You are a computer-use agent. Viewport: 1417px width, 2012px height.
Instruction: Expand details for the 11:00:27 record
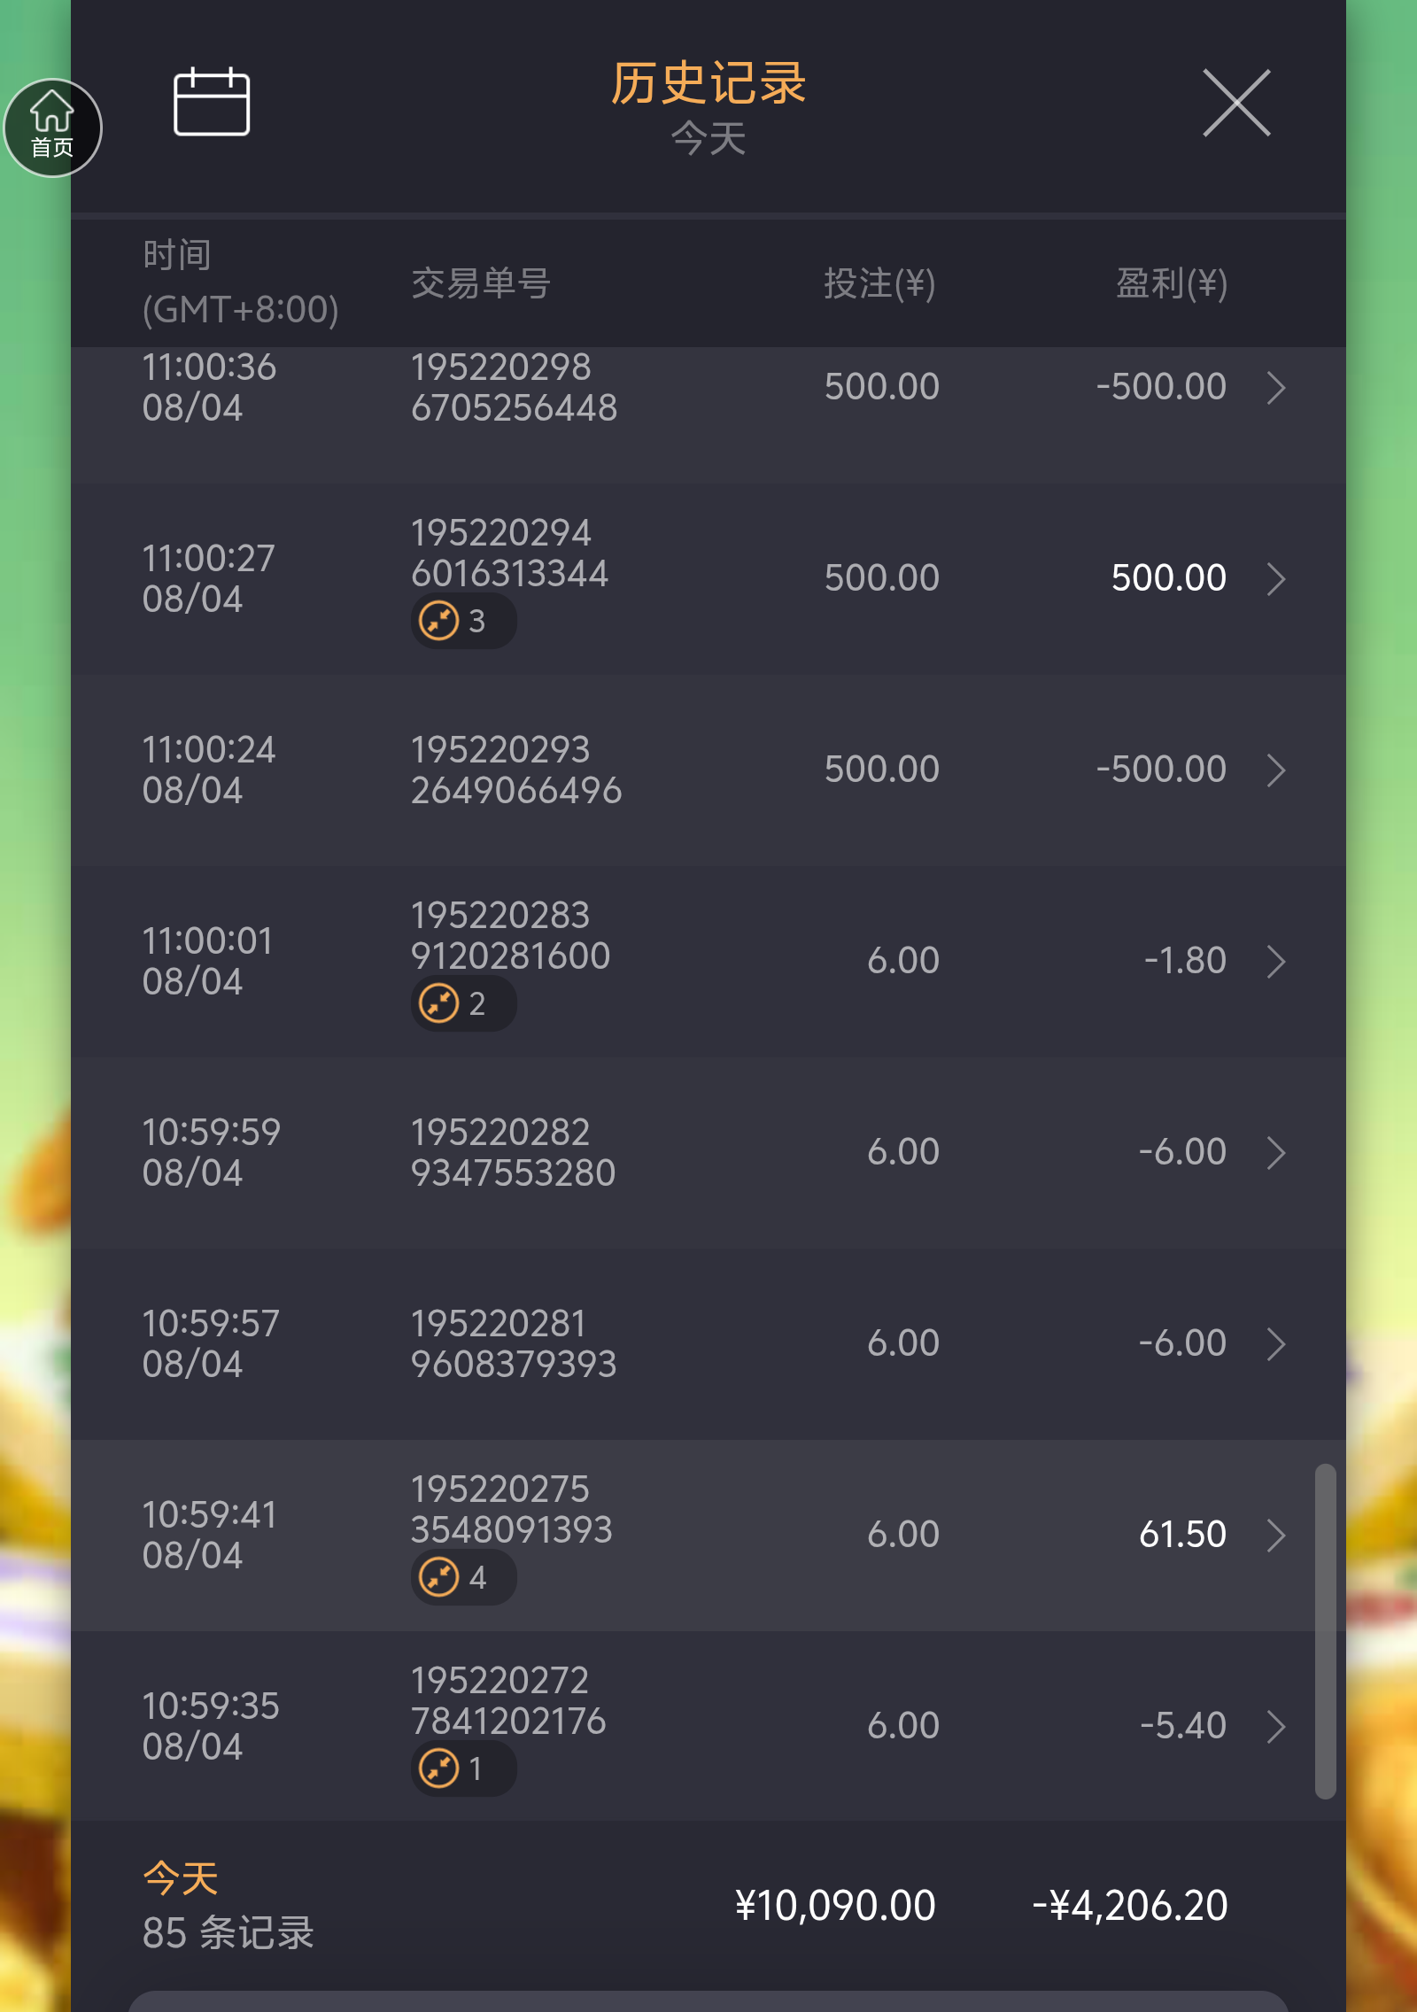tap(1275, 578)
